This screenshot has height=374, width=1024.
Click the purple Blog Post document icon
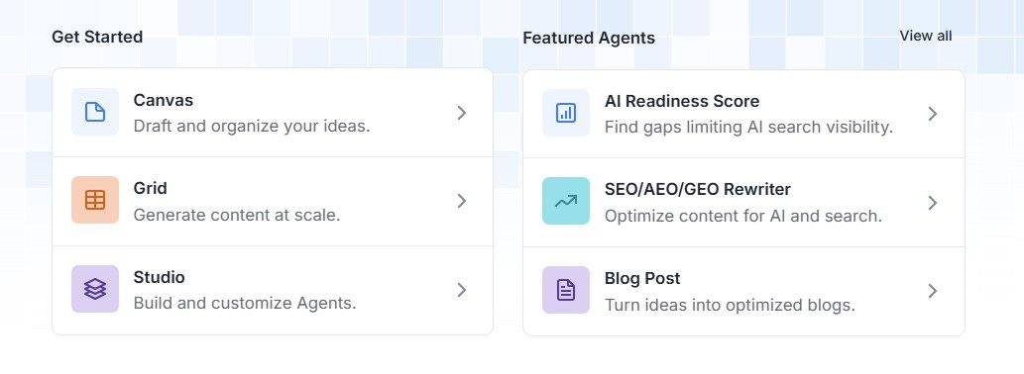[x=566, y=290]
